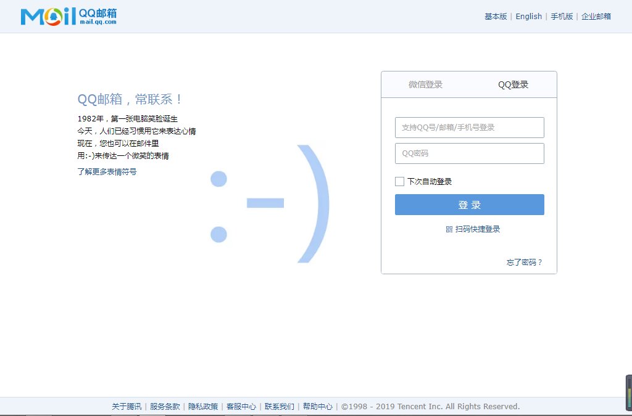
Task: Switch the page language via English link
Action: click(x=528, y=16)
